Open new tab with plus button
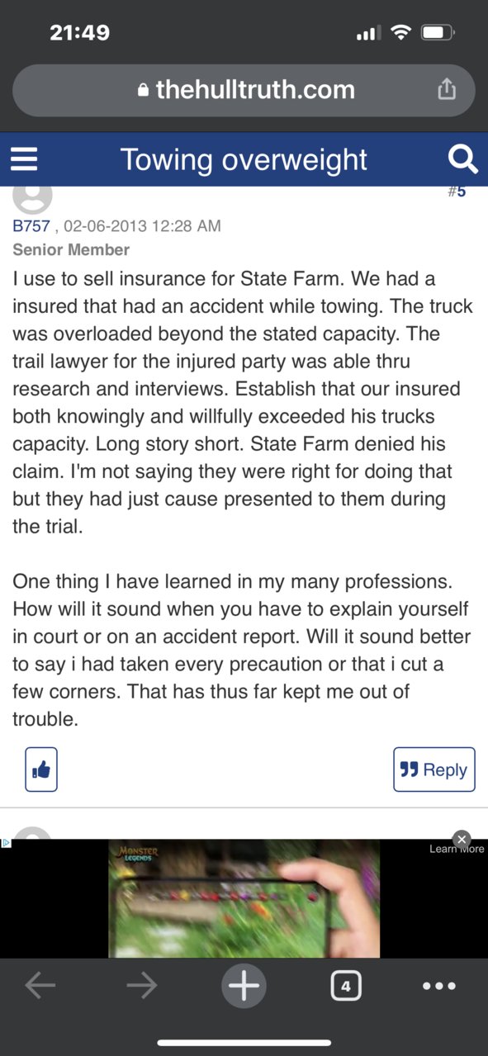Viewport: 488px width, 1056px height. [244, 986]
